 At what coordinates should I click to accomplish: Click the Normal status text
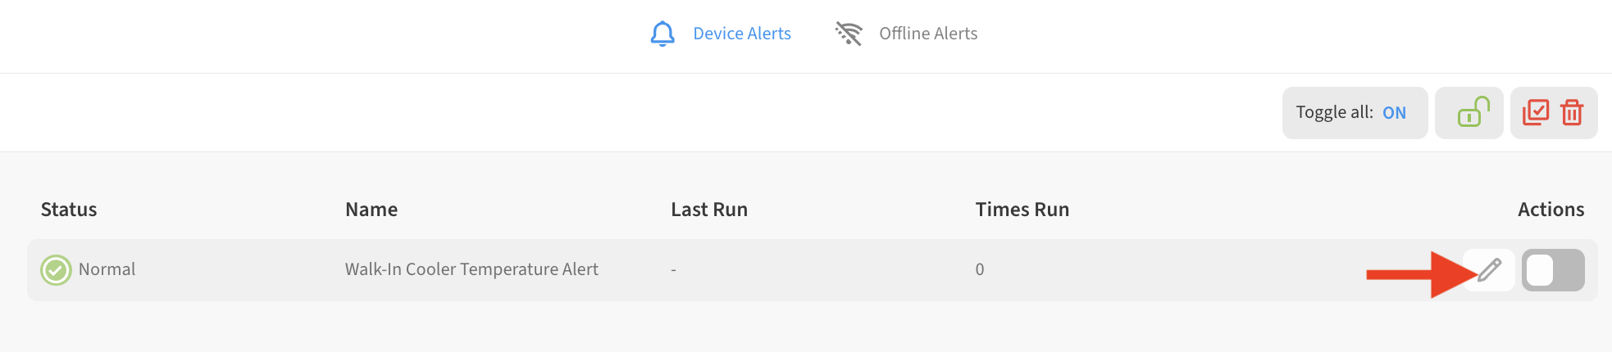[x=107, y=269]
